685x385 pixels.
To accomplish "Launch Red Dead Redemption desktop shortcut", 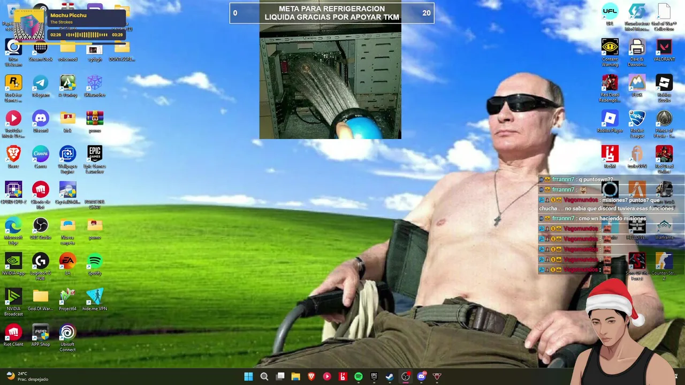I will coord(610,89).
